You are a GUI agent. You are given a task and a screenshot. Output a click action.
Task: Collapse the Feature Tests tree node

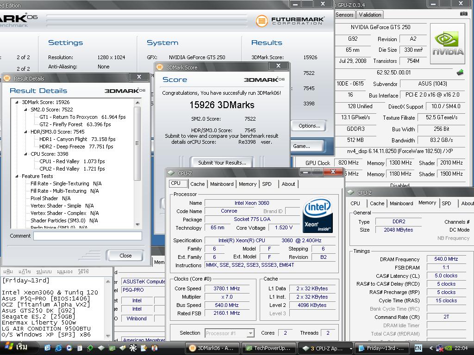[17, 176]
